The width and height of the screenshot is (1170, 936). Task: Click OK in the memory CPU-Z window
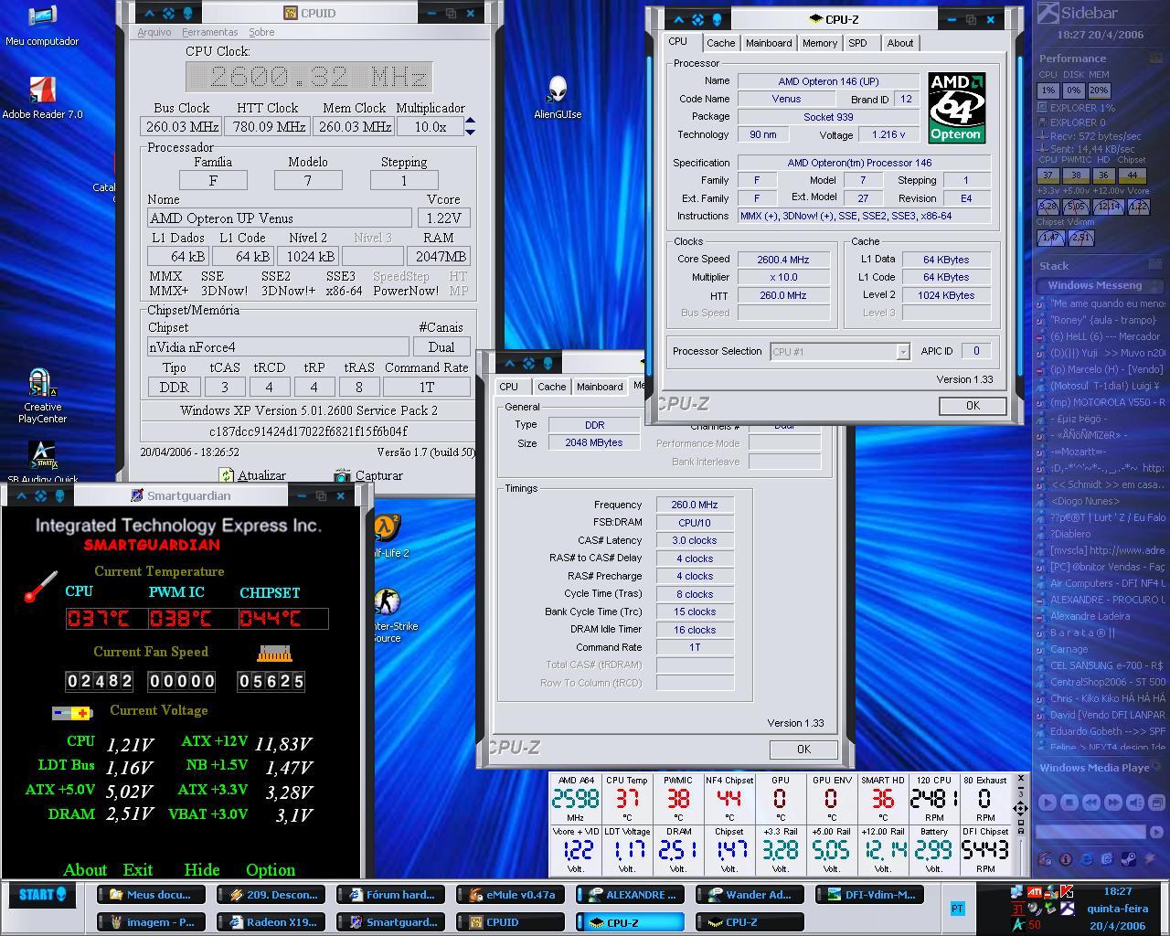point(803,750)
